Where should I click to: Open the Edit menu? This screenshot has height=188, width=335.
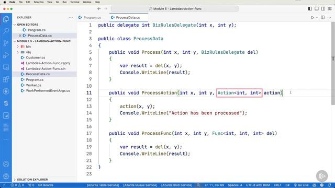pyautogui.click(x=28, y=2)
